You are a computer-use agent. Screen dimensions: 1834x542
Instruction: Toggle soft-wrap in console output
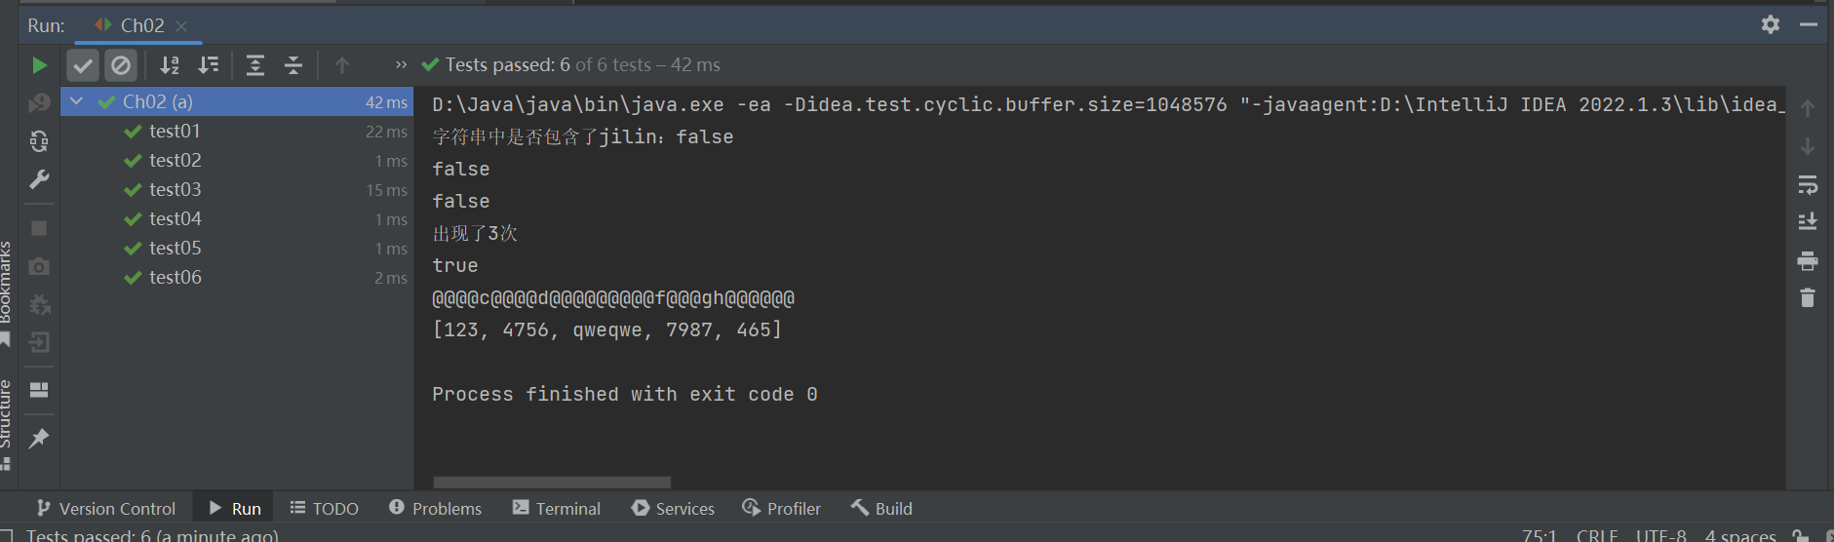1808,184
